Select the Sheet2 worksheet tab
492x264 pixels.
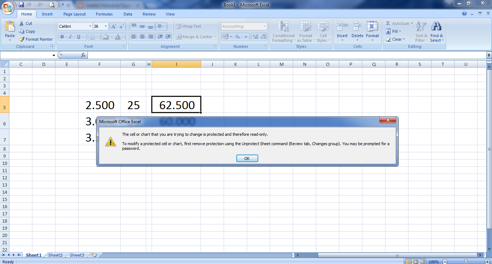click(x=55, y=255)
